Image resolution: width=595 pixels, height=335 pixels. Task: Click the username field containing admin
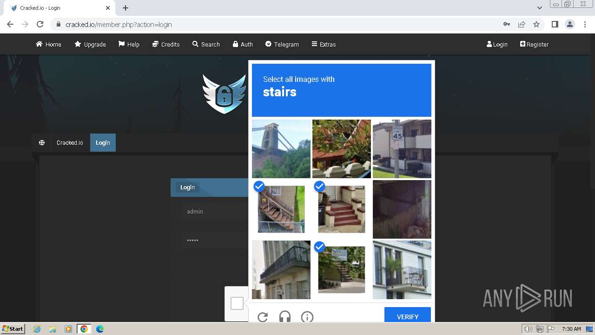point(214,212)
